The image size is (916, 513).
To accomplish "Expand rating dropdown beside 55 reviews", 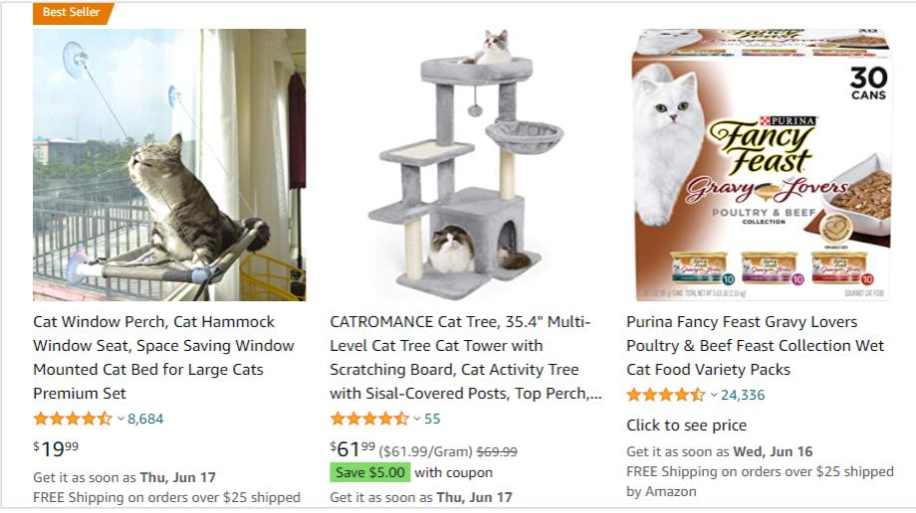I will tap(417, 419).
